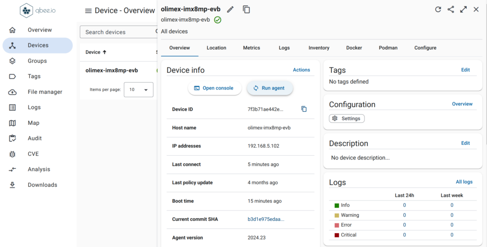Click the qbee.io logo
Screen dimensions: 487x247
(38, 10)
